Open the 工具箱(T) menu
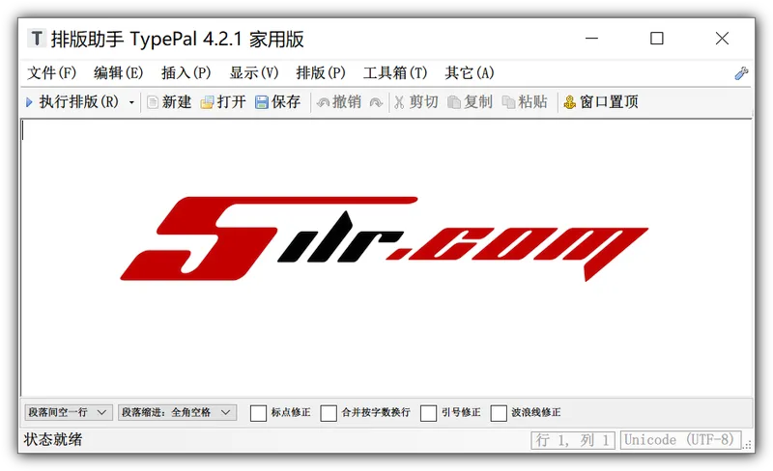Image resolution: width=773 pixels, height=471 pixels. coord(395,73)
